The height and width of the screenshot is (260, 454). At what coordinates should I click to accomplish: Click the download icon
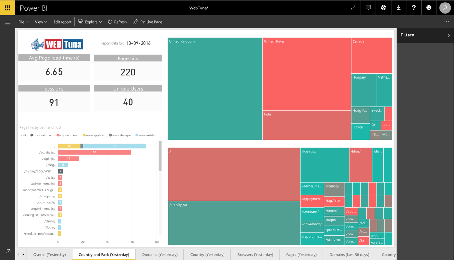point(399,8)
